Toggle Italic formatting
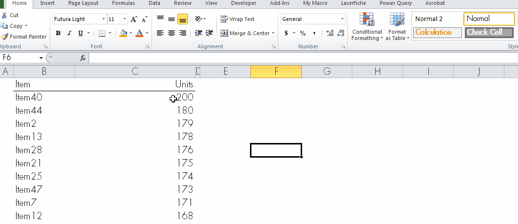 [69, 33]
